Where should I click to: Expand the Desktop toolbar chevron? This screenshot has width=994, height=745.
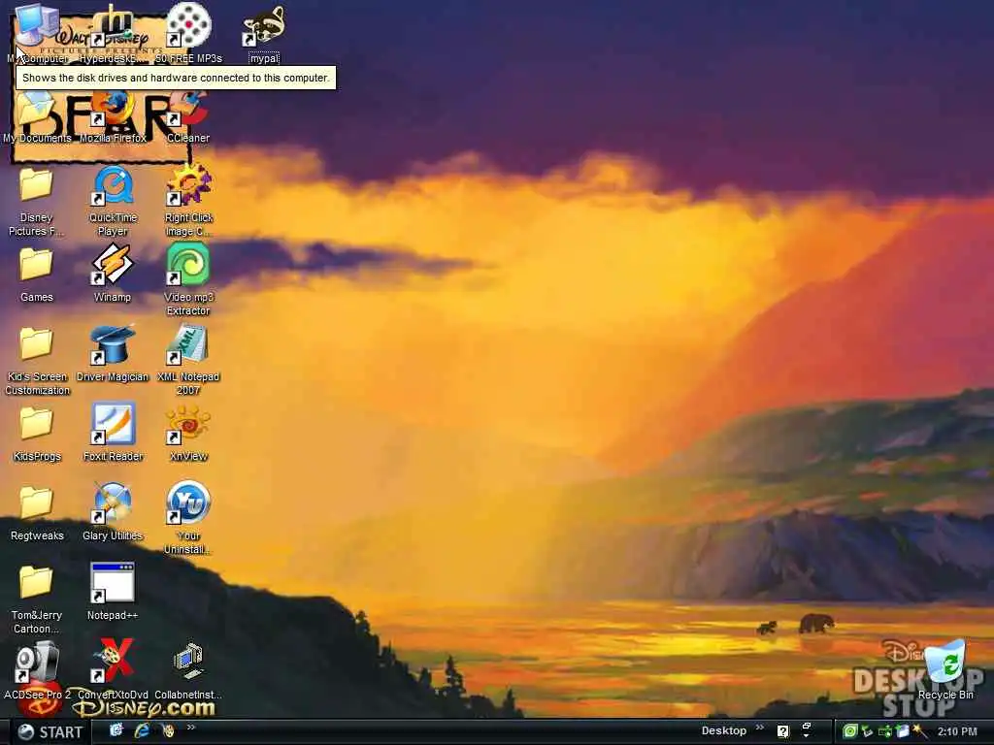click(759, 728)
